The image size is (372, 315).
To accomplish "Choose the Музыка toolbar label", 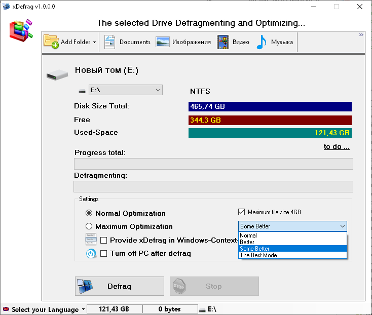I will (x=282, y=42).
